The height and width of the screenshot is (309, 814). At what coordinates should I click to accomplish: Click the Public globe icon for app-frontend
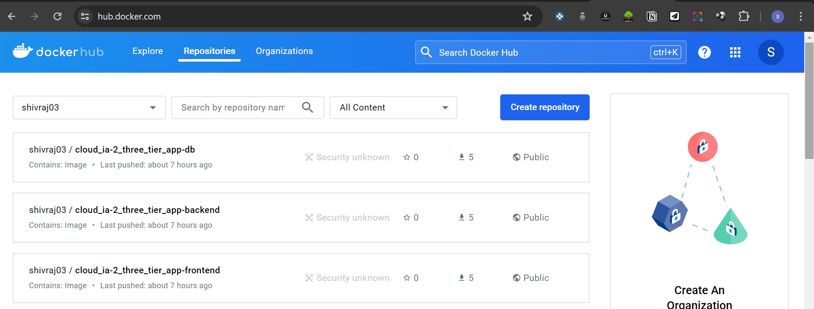(516, 278)
